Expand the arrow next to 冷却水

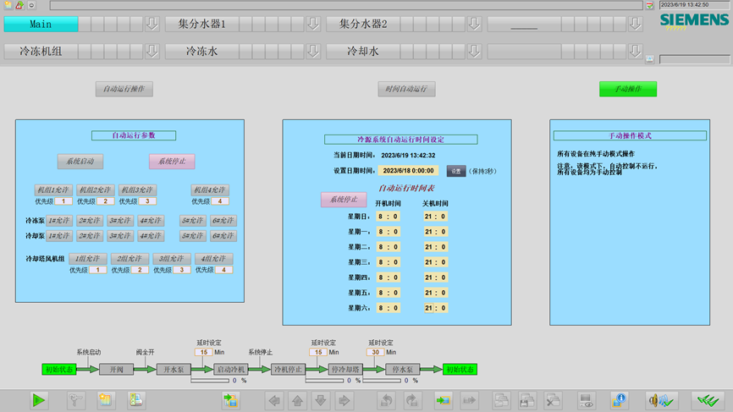tap(475, 51)
